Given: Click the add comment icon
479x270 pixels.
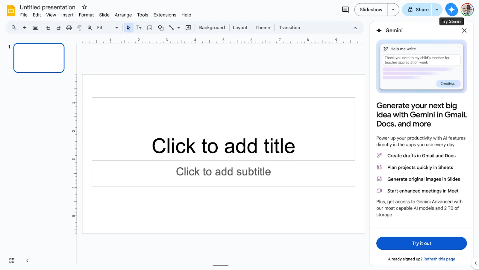Looking at the screenshot, I should tap(188, 28).
